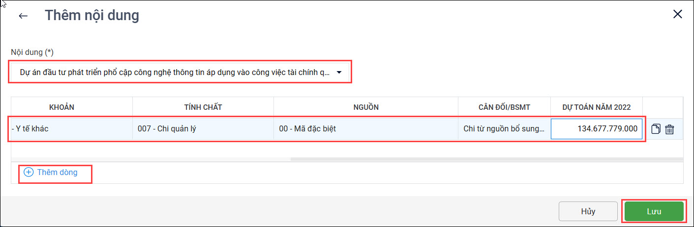Click the DỰ TOÁN NĂM 2022 header

(x=596, y=107)
